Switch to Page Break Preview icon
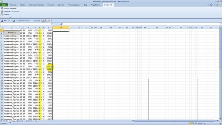Screen dimensions: 222x125 click(x=196, y=124)
